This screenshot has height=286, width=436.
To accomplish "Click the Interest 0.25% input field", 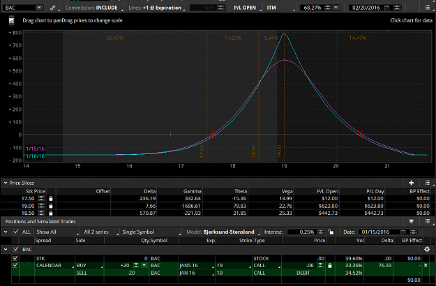I will tap(301, 232).
